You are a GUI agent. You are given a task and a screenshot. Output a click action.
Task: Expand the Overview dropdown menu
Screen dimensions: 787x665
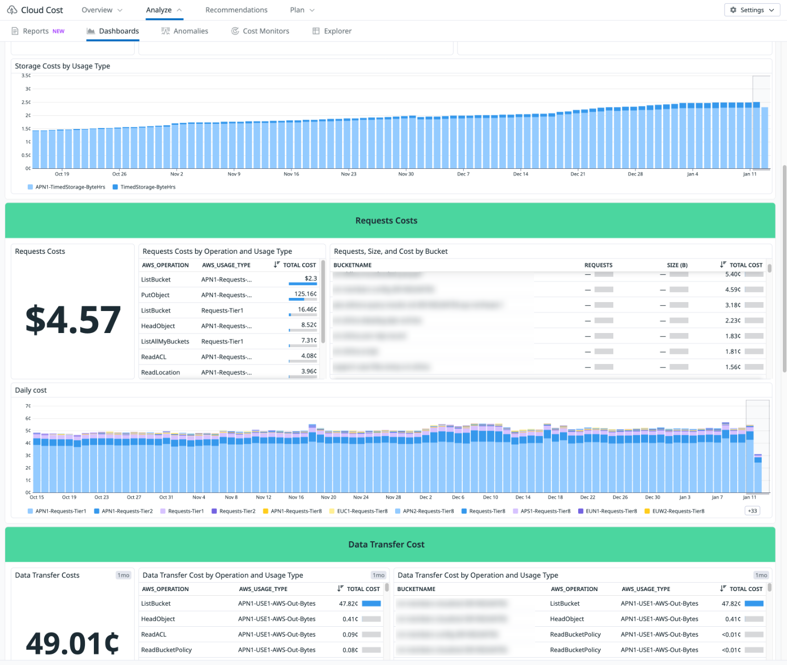[x=102, y=10]
